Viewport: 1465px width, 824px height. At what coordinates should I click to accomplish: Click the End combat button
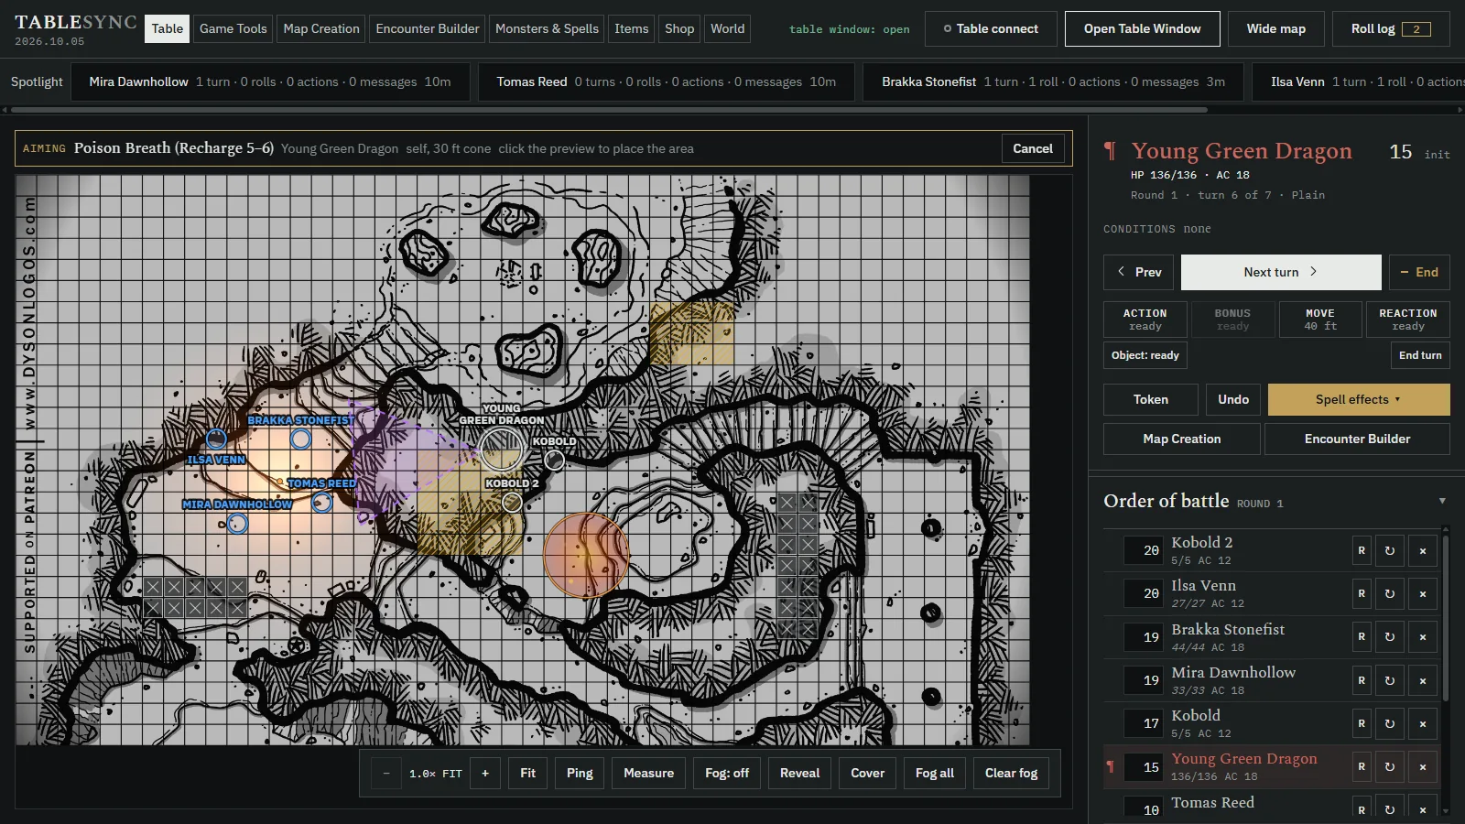click(1419, 272)
